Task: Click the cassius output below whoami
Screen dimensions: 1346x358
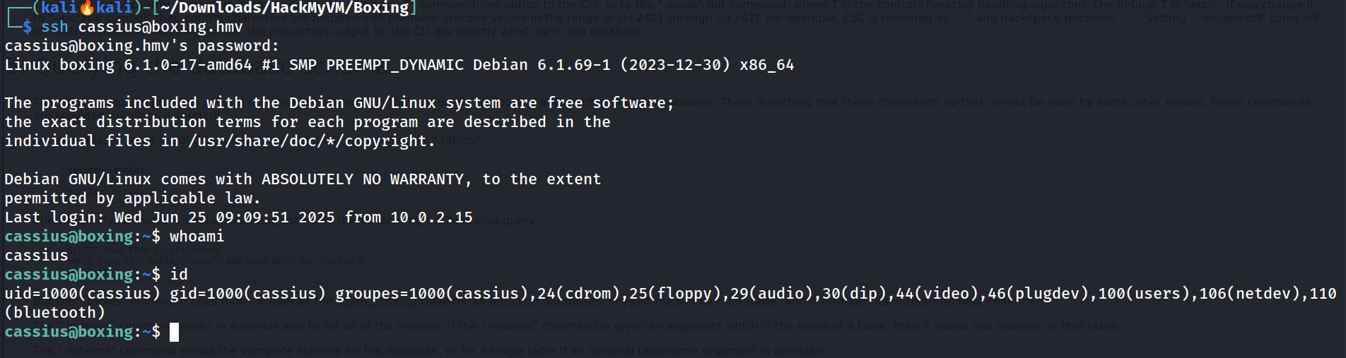Action: [x=36, y=256]
